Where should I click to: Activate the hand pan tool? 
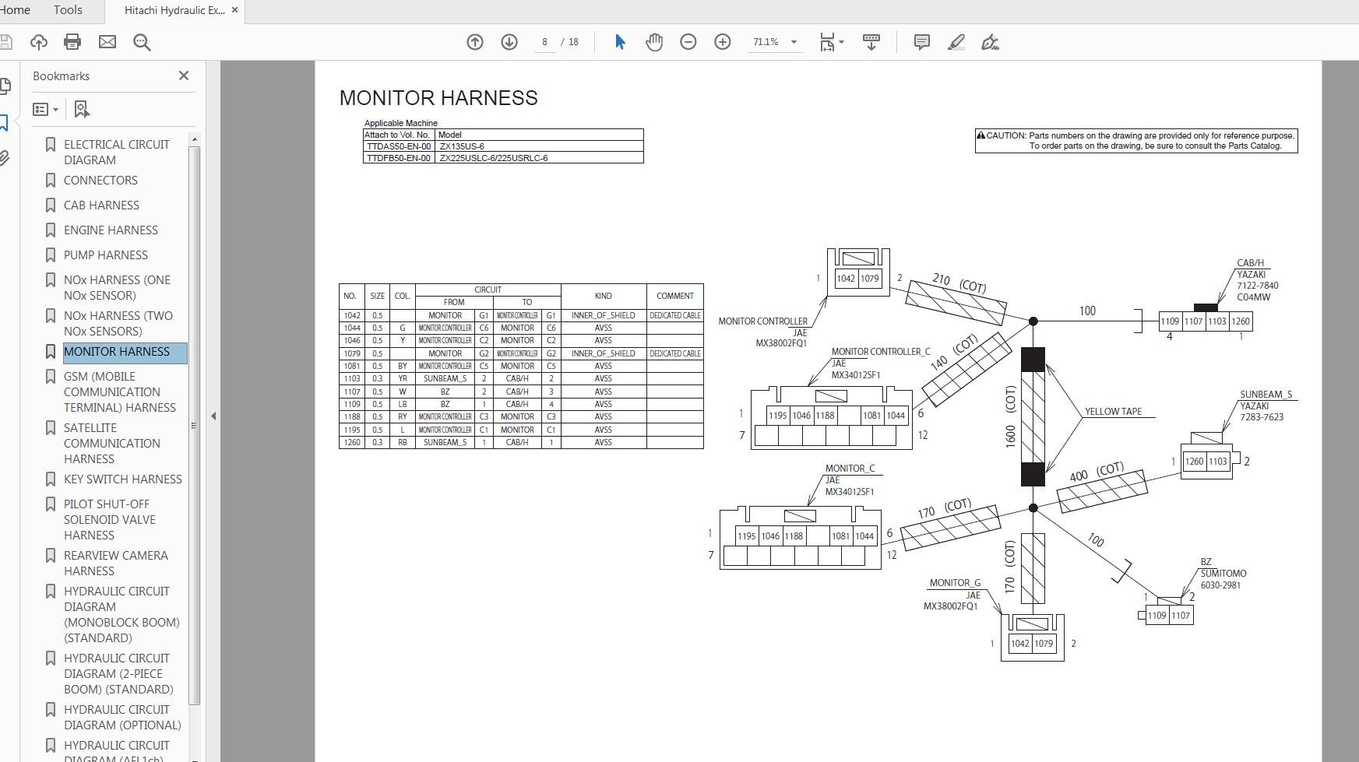tap(654, 42)
